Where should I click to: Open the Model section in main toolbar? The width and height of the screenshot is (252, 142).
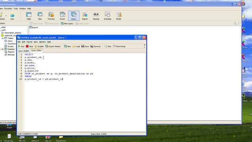[x=119, y=16]
